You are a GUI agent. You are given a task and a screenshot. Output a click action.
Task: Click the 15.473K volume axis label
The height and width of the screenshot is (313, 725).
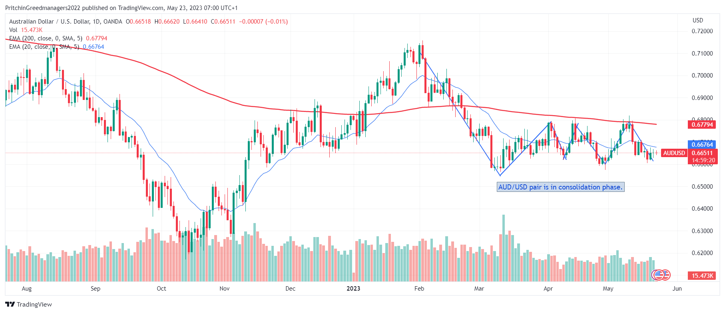click(x=702, y=276)
